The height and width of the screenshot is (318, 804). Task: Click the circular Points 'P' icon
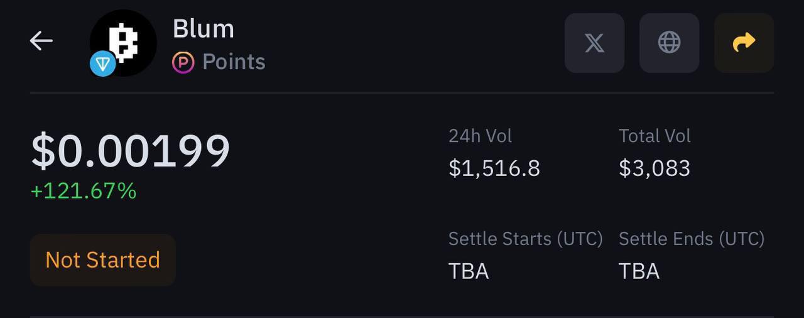[x=183, y=62]
